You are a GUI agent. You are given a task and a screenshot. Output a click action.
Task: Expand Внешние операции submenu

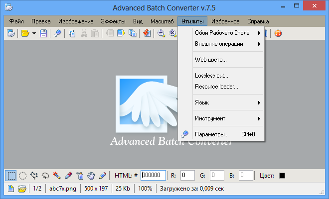coord(221,44)
